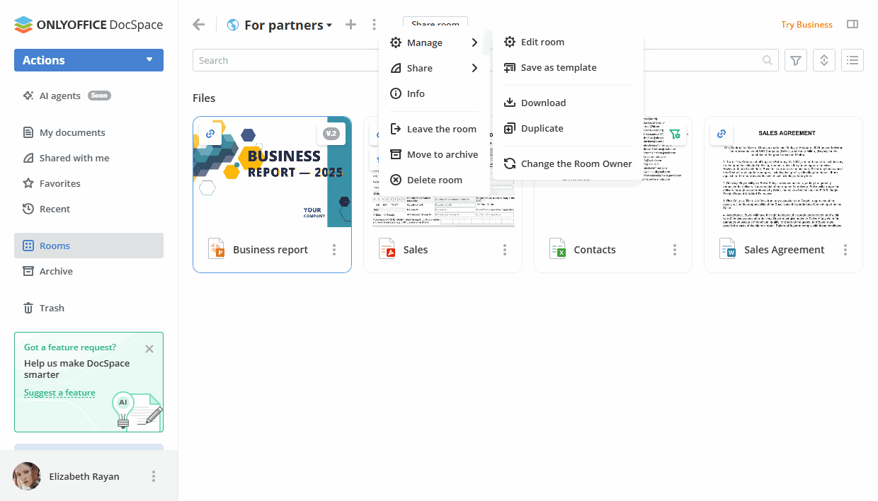This screenshot has height=501, width=878.
Task: Click the Try Business link
Action: click(x=806, y=25)
